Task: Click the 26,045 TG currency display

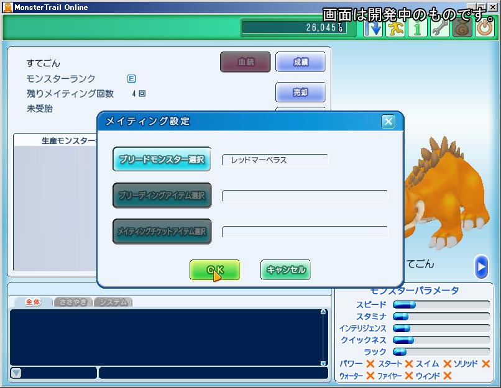Action: [294, 27]
